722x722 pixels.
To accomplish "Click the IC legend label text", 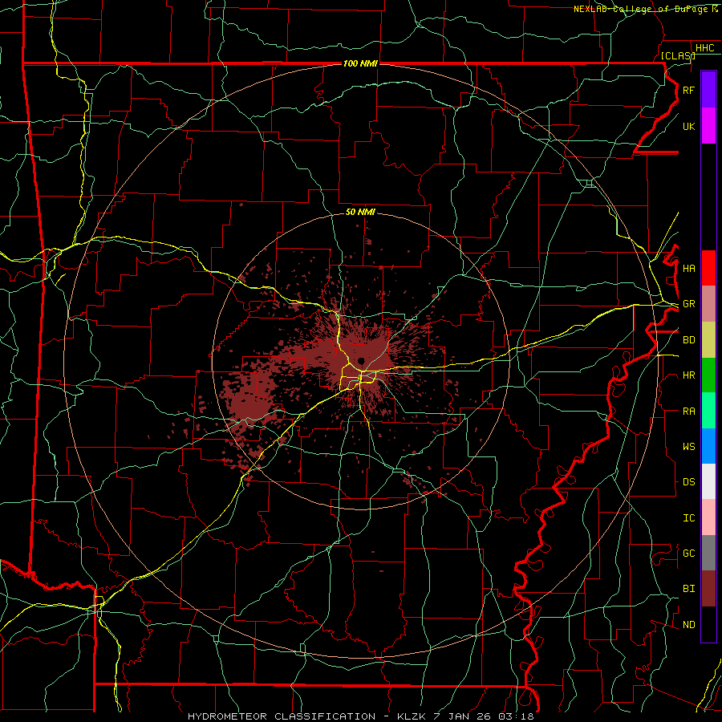I will pos(689,518).
